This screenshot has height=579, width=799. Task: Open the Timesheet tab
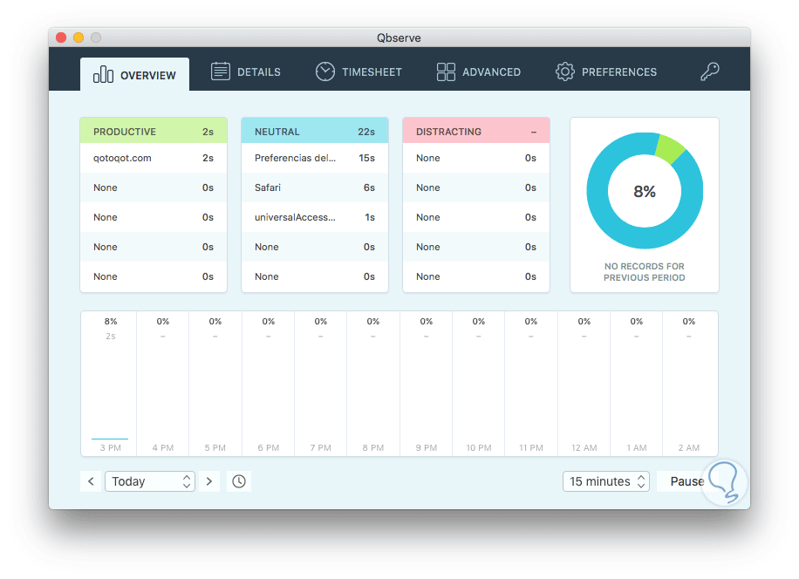pyautogui.click(x=359, y=72)
